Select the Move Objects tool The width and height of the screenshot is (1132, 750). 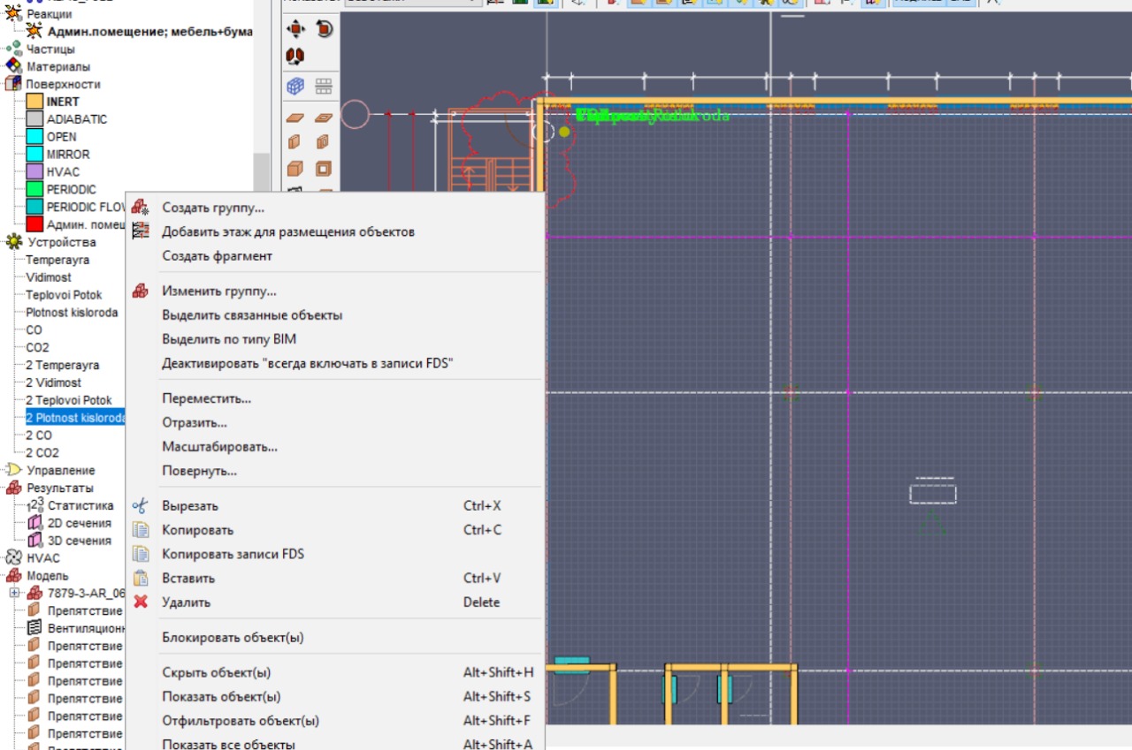[295, 29]
